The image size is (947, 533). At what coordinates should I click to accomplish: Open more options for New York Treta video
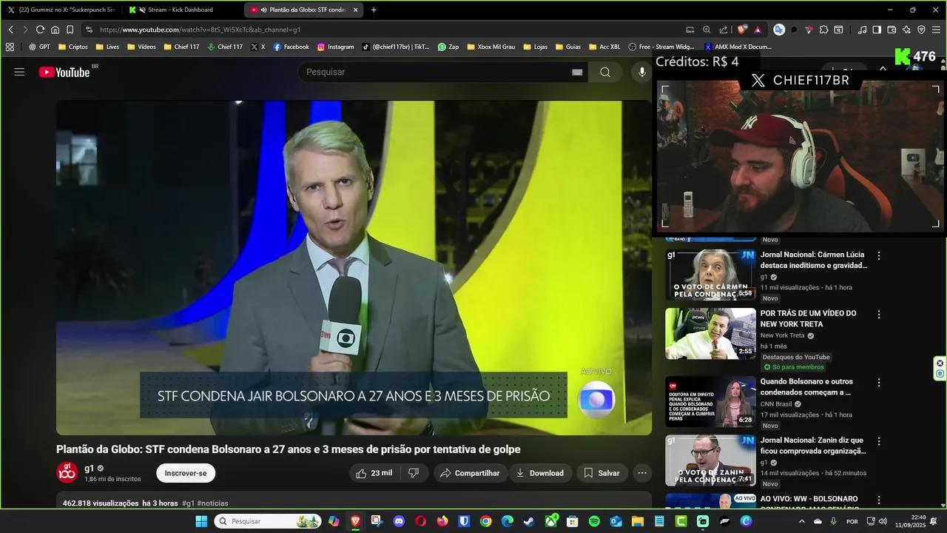click(x=879, y=314)
